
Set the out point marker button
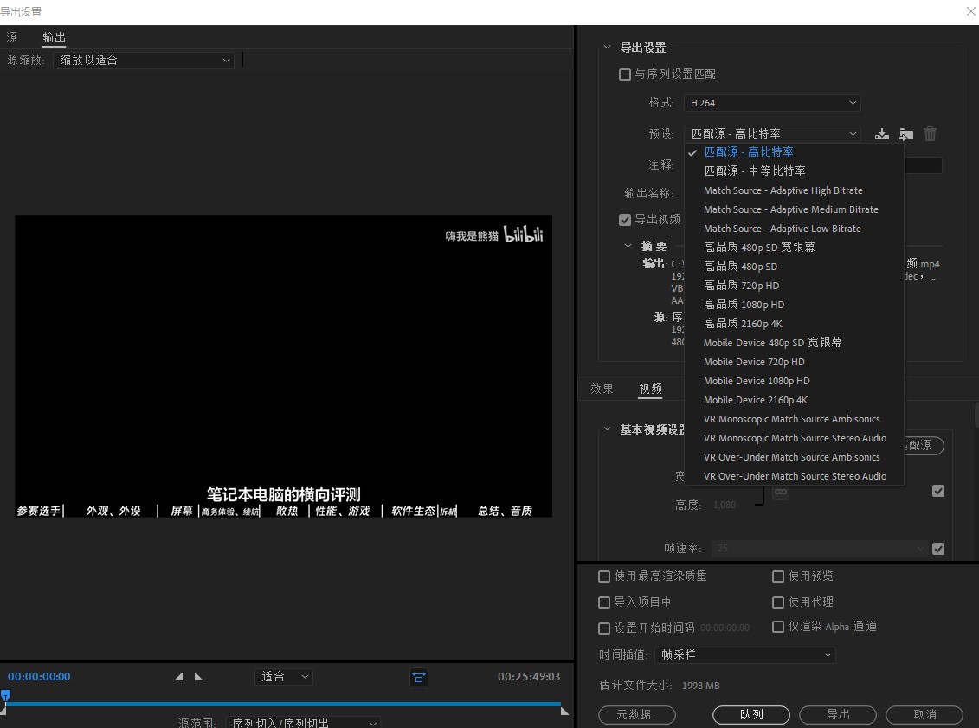click(198, 677)
